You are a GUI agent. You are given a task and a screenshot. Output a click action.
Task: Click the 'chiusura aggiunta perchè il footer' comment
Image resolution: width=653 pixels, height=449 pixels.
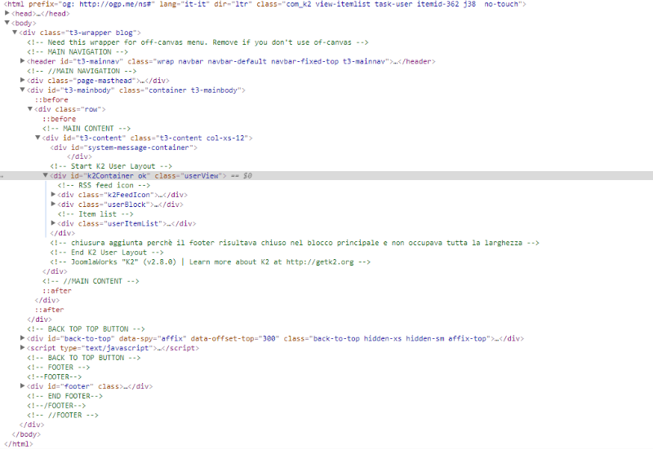pos(295,243)
